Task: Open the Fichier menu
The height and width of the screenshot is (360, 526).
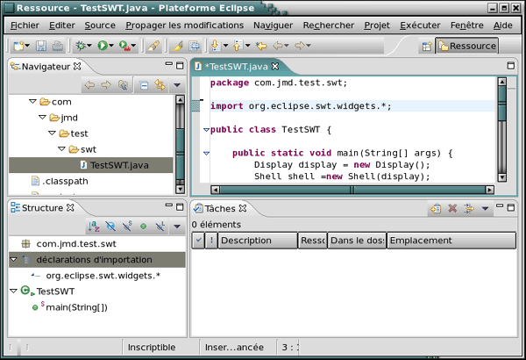Action: [25, 25]
